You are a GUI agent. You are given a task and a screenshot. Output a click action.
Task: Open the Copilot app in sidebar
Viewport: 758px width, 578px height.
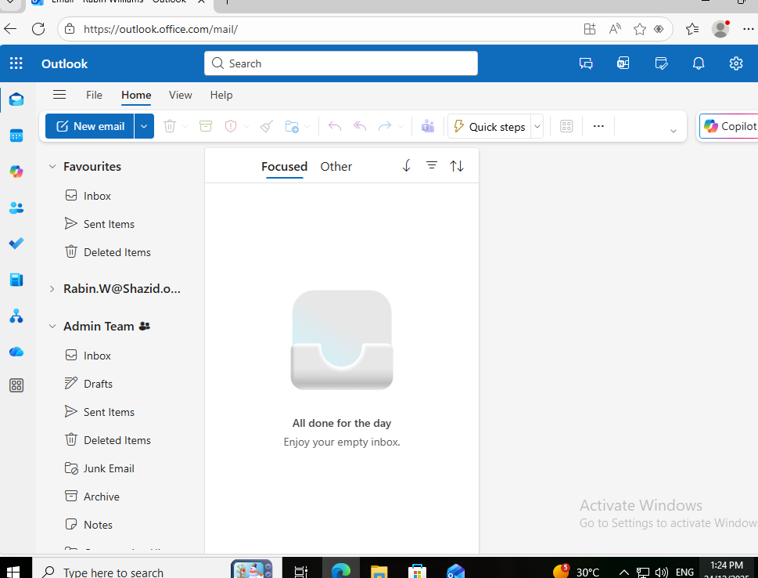point(16,172)
